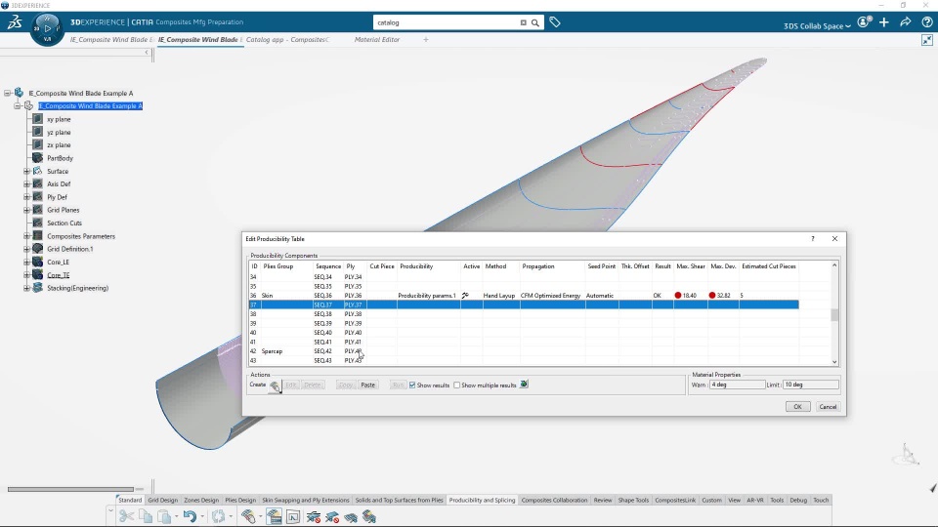Viewport: 938px width, 527px height.
Task: Click the Delete button in Actions
Action: coord(313,385)
